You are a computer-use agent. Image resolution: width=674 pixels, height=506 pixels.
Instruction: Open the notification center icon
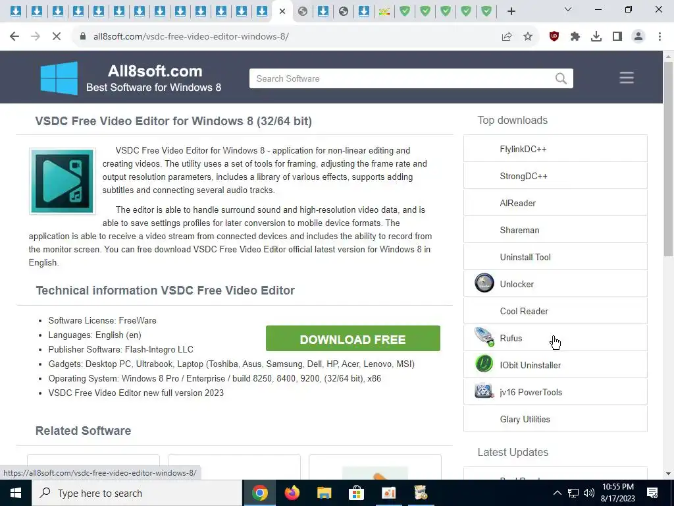click(652, 493)
